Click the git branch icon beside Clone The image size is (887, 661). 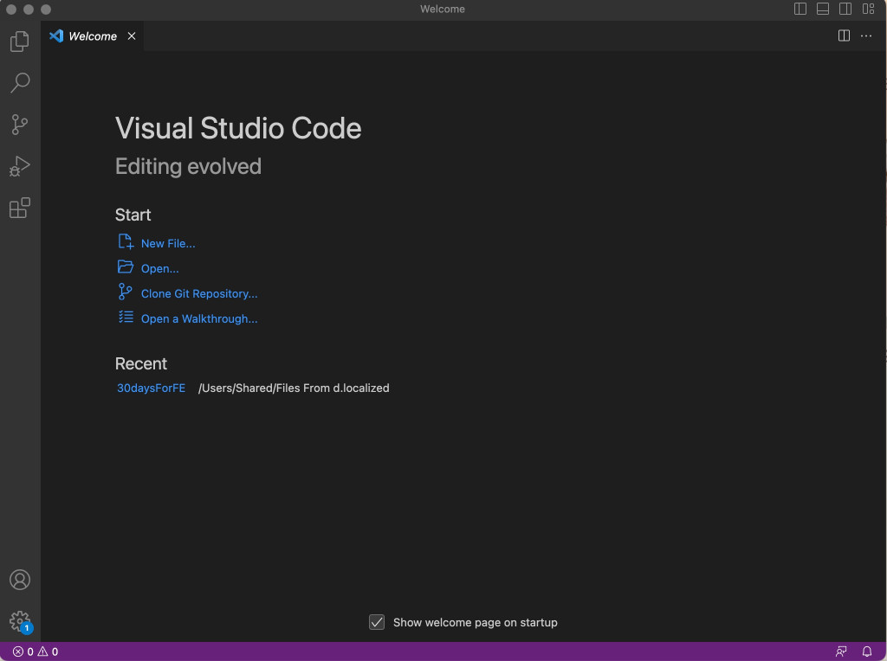[125, 292]
